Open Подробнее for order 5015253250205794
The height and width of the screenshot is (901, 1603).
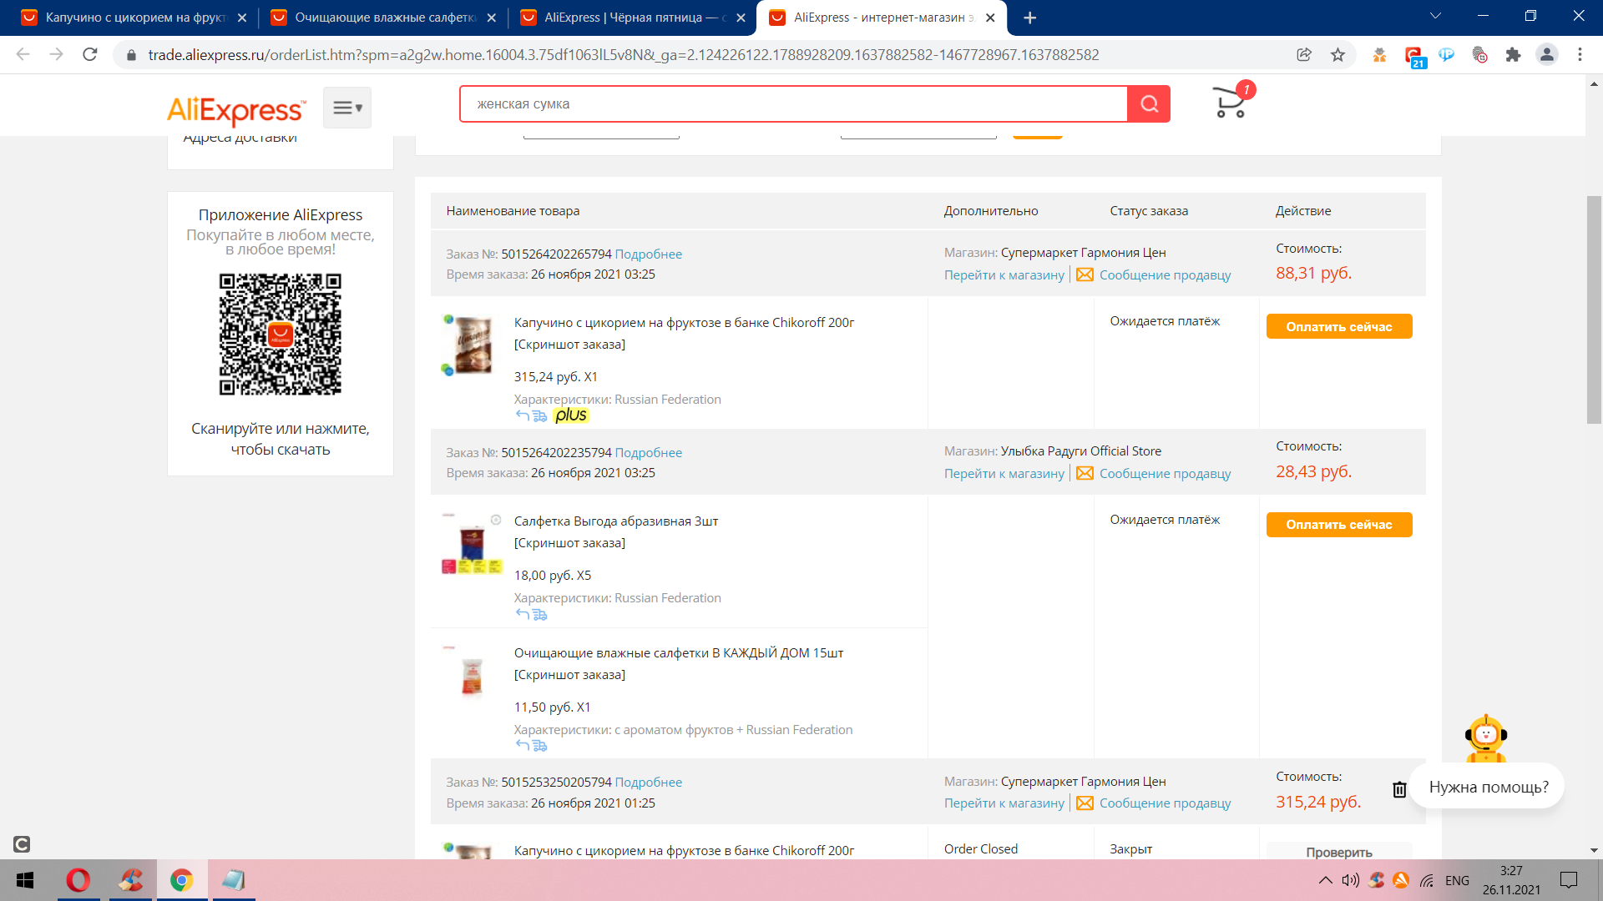(x=649, y=783)
